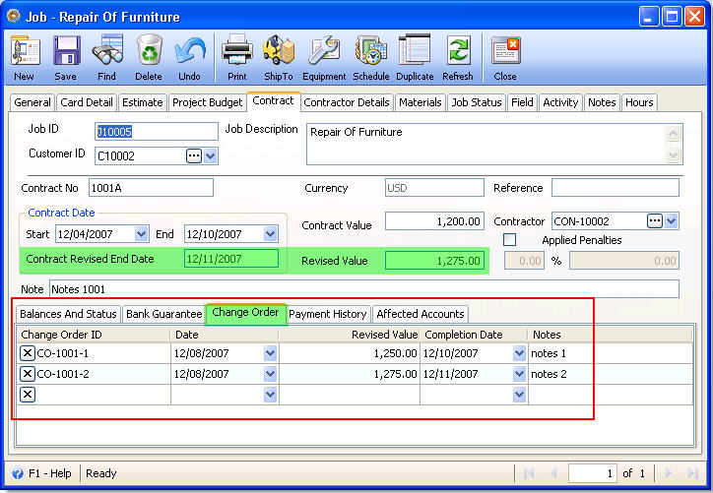This screenshot has height=493, width=713.
Task: Remove change order CO-1001-2 with its X box
Action: click(28, 374)
